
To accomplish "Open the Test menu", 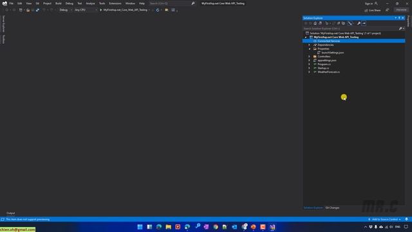I will pyautogui.click(x=80, y=3).
